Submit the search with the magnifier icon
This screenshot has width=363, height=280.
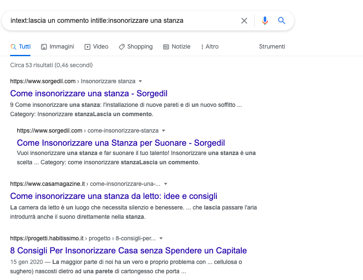(281, 21)
